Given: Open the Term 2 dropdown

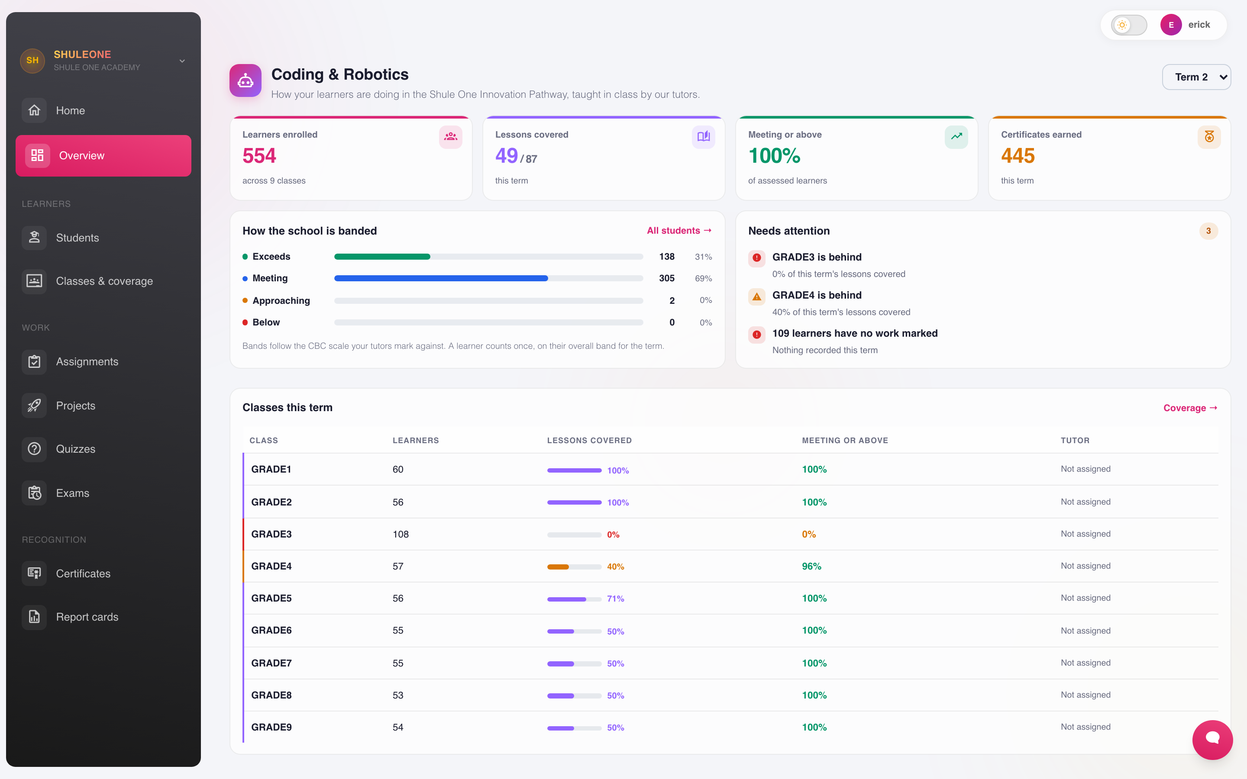Looking at the screenshot, I should (1196, 77).
